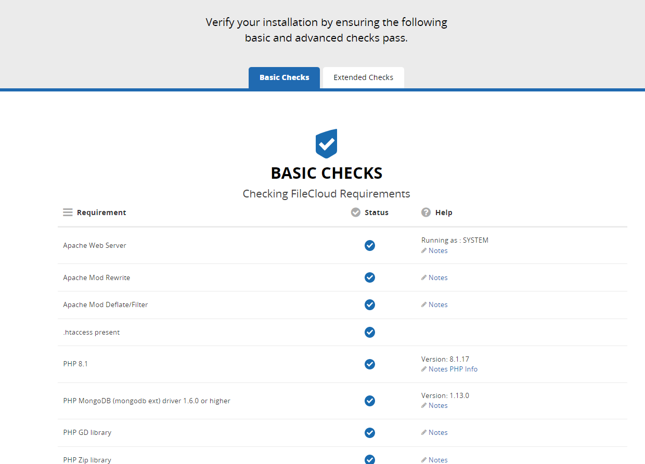The height and width of the screenshot is (464, 645).
Task: Click the Requirement column list icon
Action: pyautogui.click(x=68, y=213)
